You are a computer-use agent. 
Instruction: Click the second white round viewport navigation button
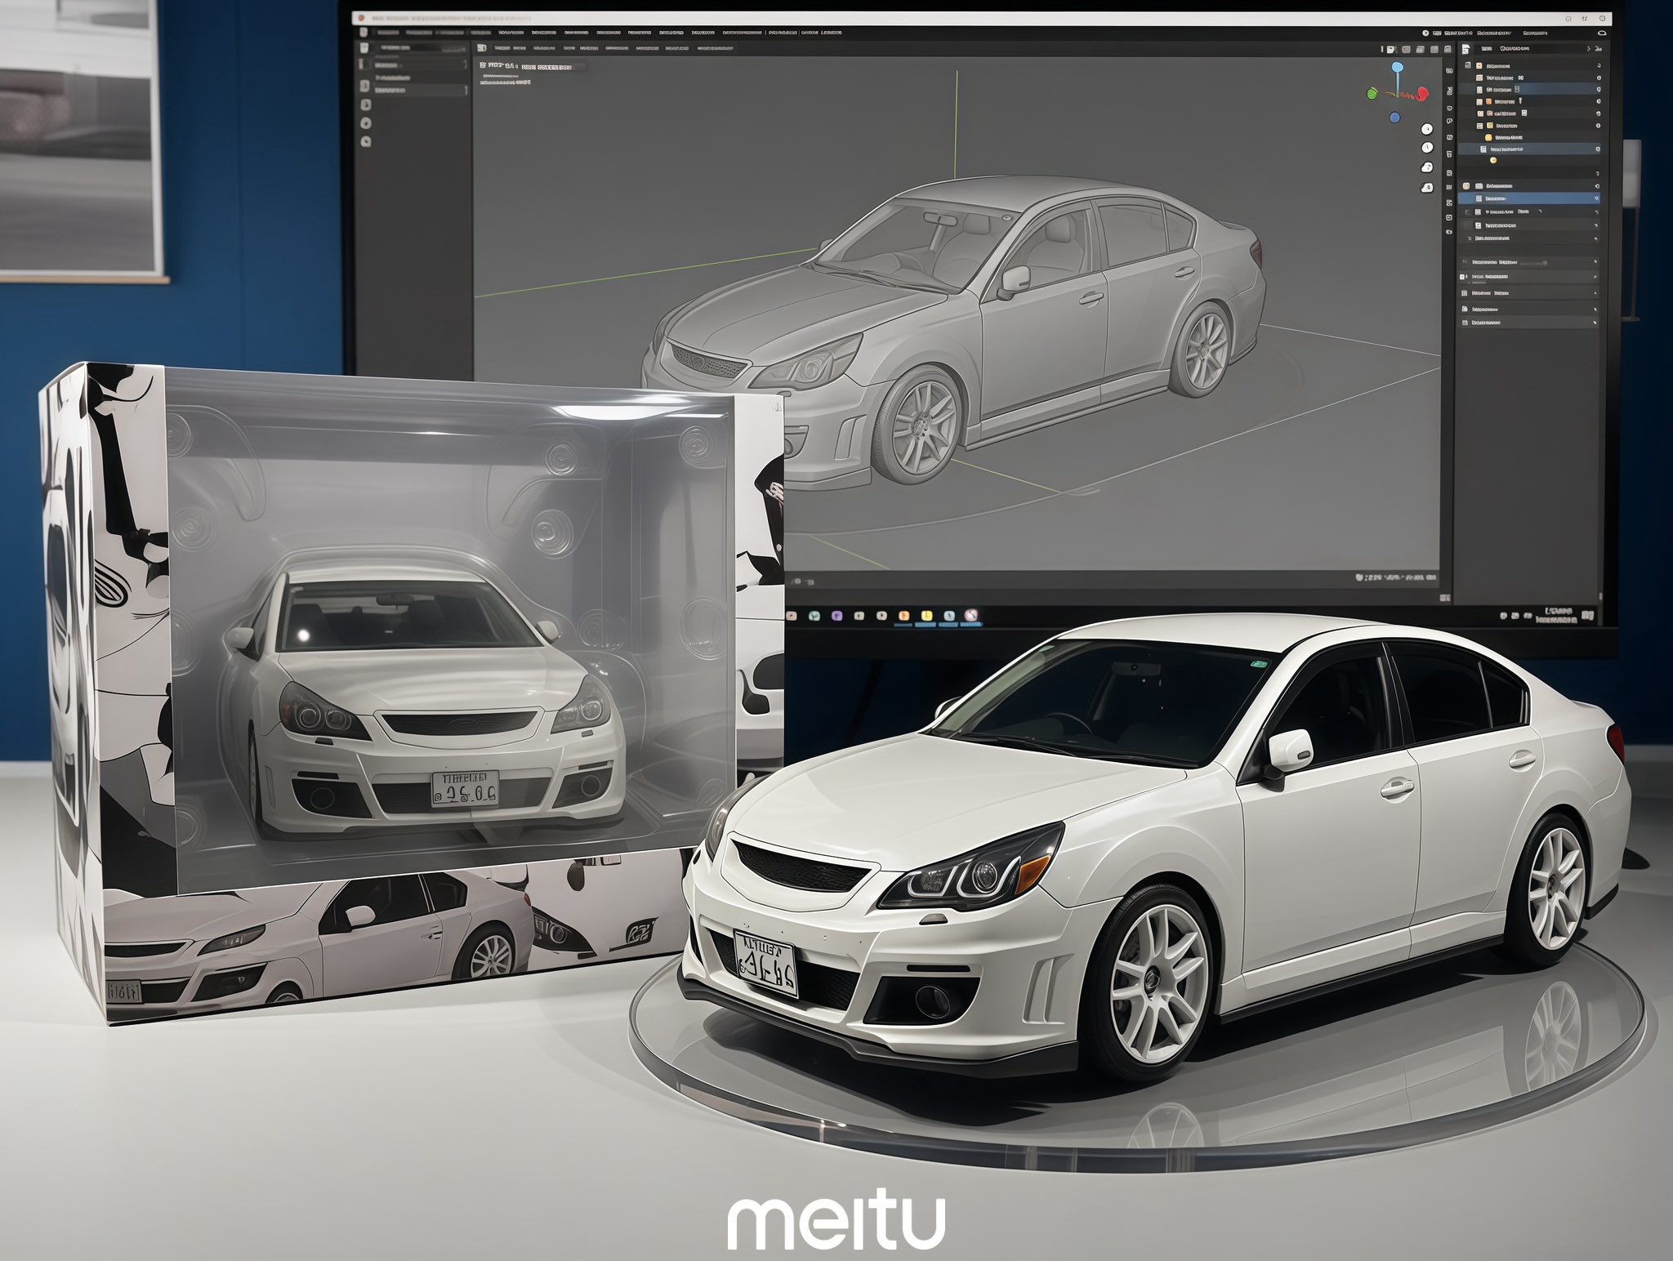tap(1427, 148)
